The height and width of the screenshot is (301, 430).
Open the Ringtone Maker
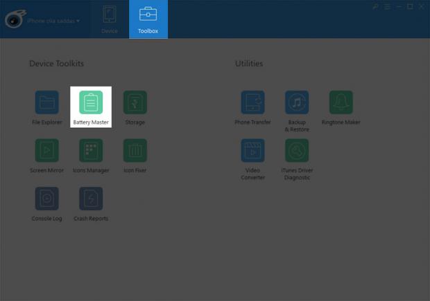tap(341, 102)
